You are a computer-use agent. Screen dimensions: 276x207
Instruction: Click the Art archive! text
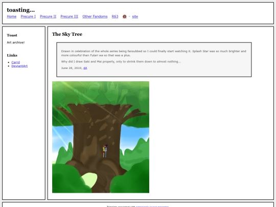click(16, 42)
